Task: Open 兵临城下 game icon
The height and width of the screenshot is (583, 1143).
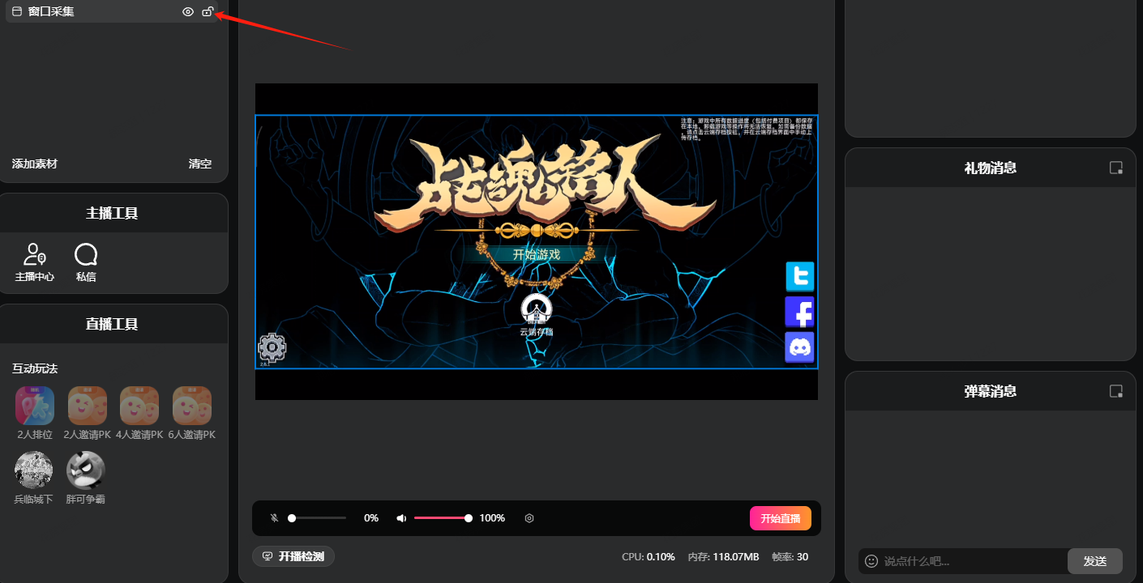Action: pos(34,470)
